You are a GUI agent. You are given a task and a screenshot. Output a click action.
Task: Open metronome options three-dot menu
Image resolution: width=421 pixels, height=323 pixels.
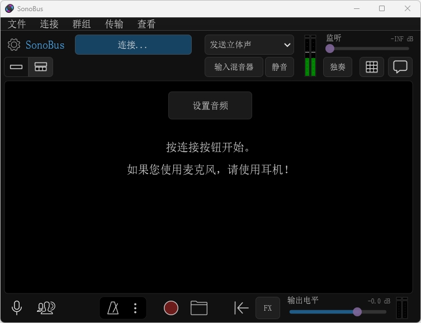point(135,308)
